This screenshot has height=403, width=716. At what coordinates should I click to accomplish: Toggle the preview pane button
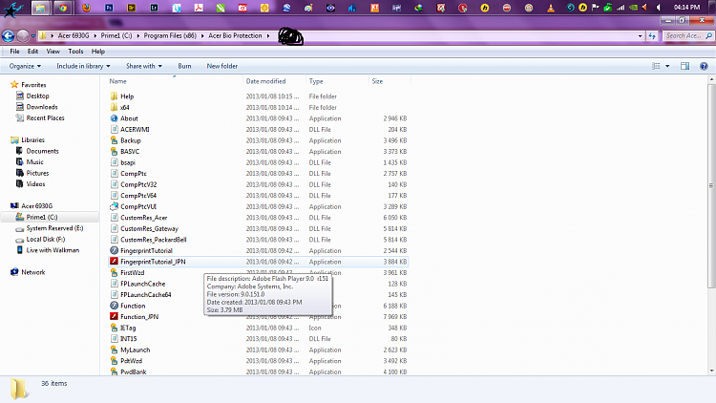click(x=684, y=66)
